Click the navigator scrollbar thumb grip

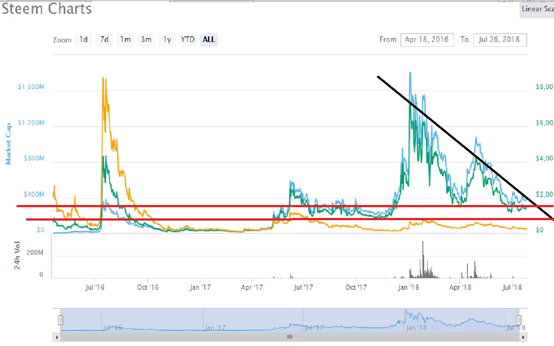tap(290, 337)
